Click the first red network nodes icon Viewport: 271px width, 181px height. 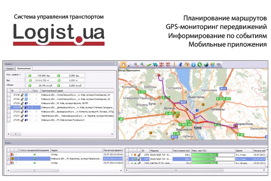[x=162, y=65]
